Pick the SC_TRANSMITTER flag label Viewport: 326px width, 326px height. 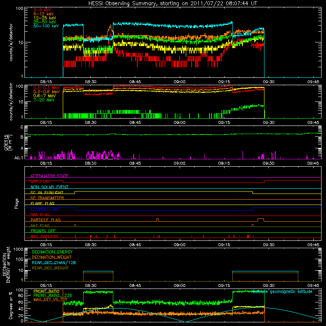coord(47,198)
